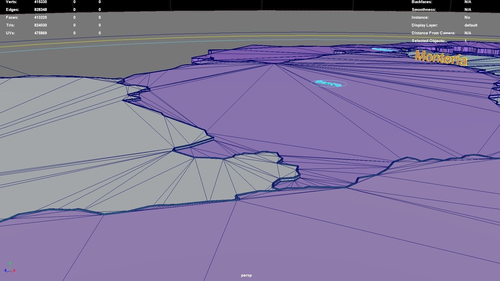Select the cyan ellipse object in the viewport center
Viewport: 500px width, 281px height.
point(329,84)
